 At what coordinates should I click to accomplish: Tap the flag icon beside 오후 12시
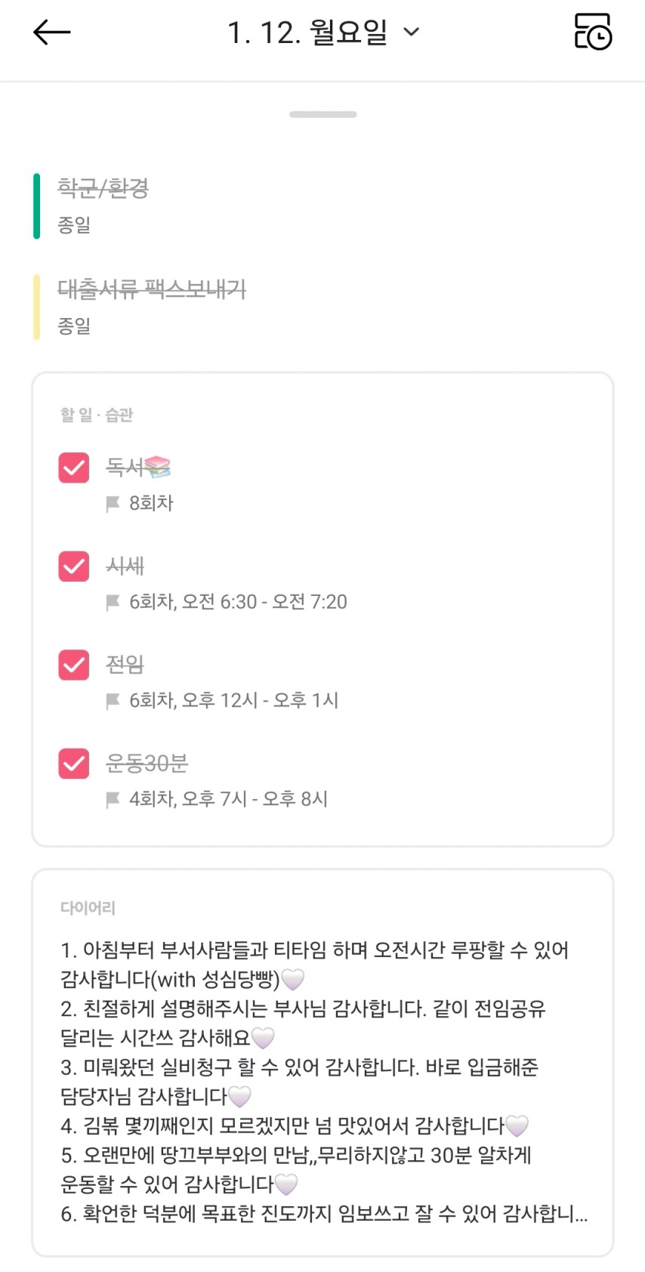[113, 701]
